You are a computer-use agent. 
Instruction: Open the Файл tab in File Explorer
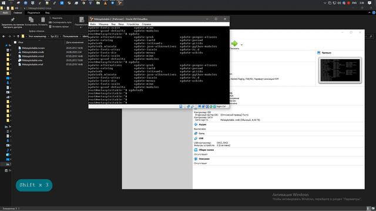coord(5,13)
